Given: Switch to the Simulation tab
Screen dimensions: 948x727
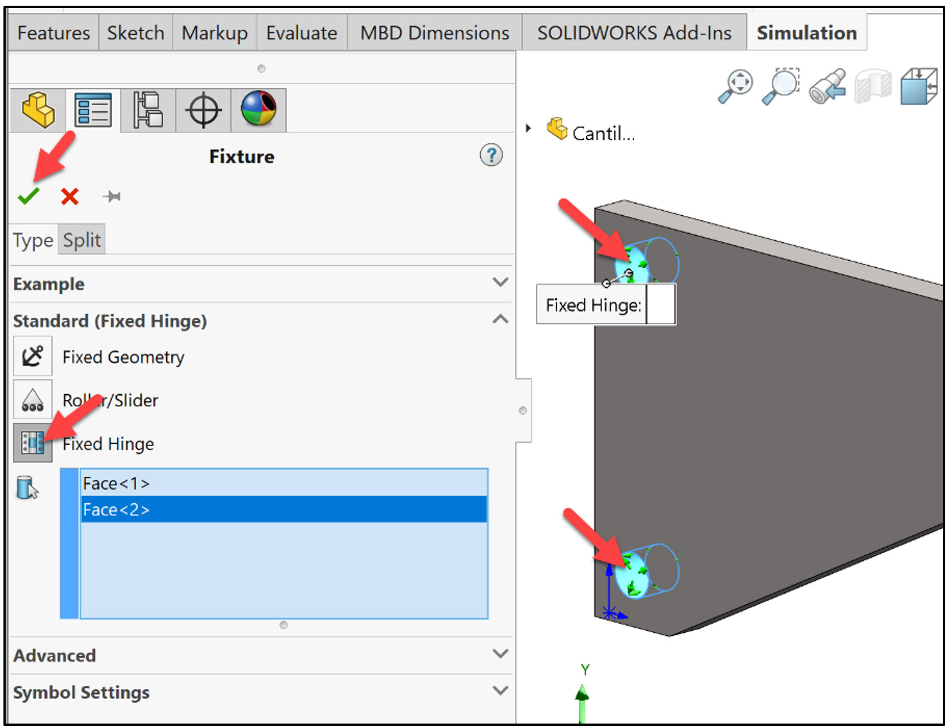Looking at the screenshot, I should coord(806,32).
